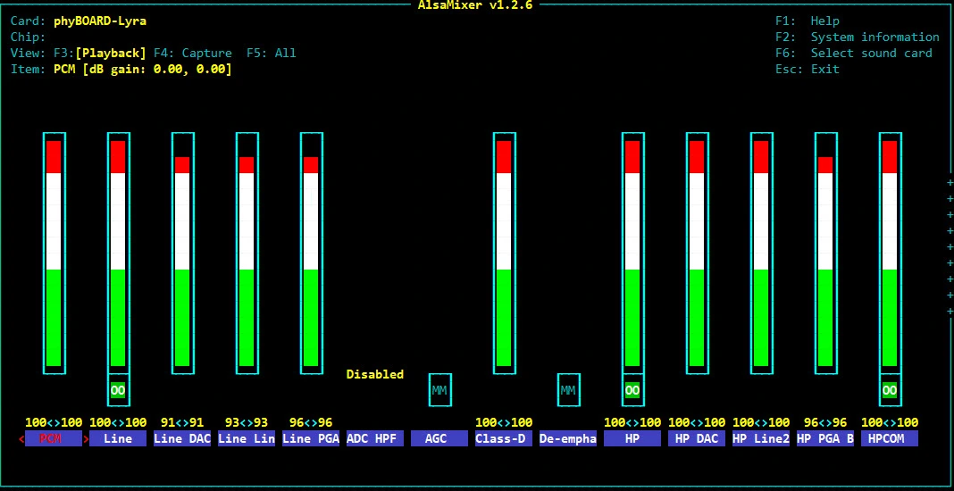Select the Line DAC channel label
The image size is (954, 491).
click(x=182, y=438)
